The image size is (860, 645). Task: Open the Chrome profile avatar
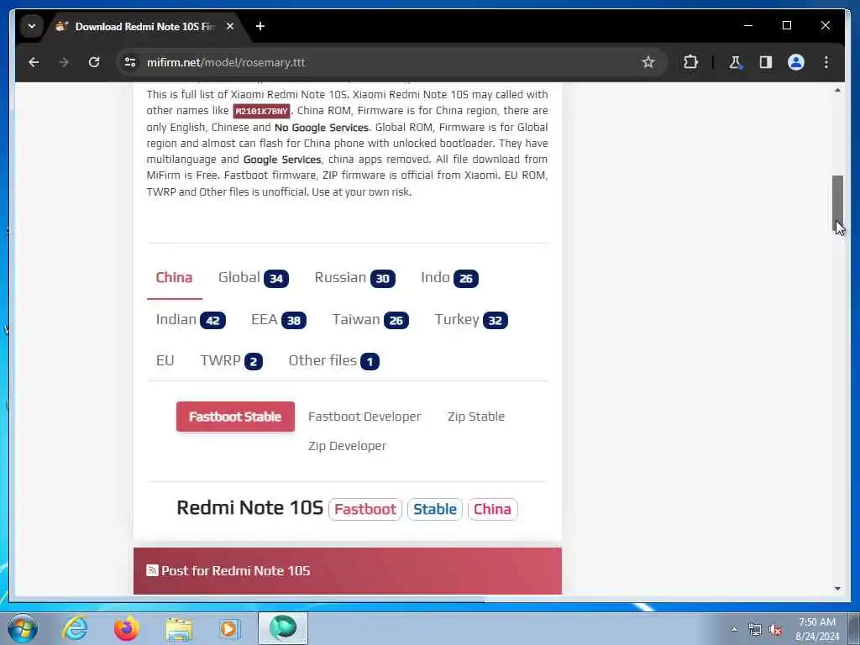coord(796,62)
